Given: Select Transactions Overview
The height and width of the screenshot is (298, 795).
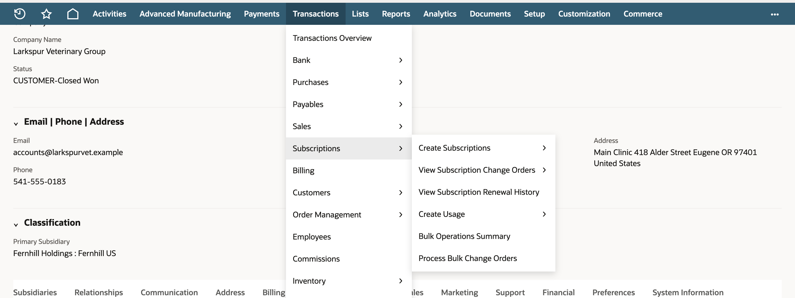Looking at the screenshot, I should point(349,38).
